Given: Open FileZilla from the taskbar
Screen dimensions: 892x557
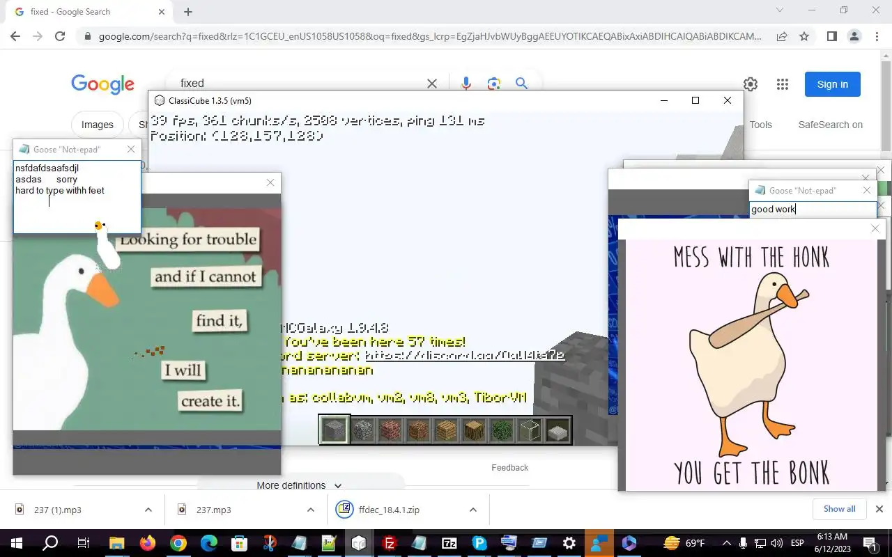Looking at the screenshot, I should [390, 543].
